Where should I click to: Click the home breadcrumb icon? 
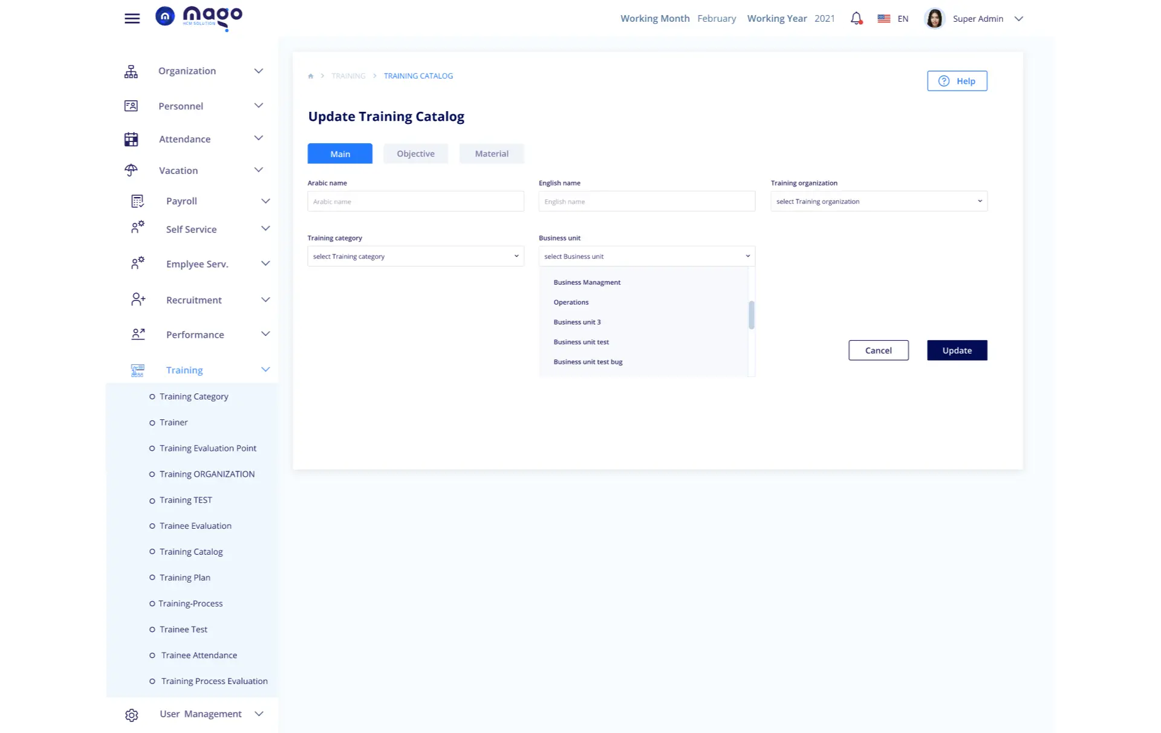click(x=311, y=76)
